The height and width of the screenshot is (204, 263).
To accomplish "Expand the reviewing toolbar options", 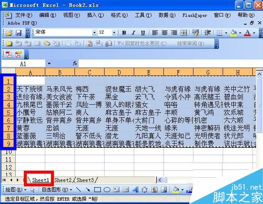I will click(x=217, y=44).
